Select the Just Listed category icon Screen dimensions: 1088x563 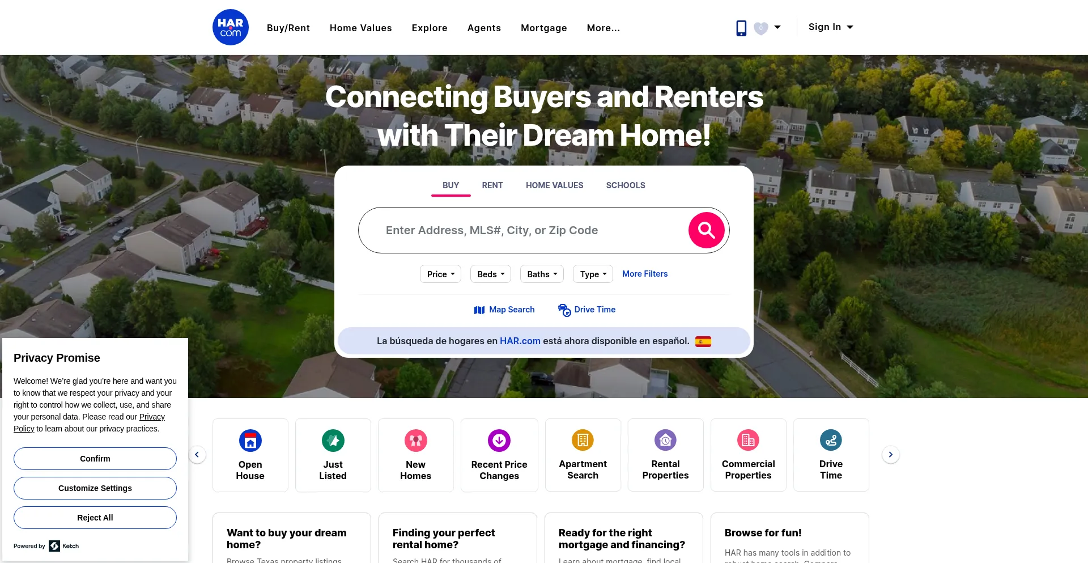pos(333,441)
